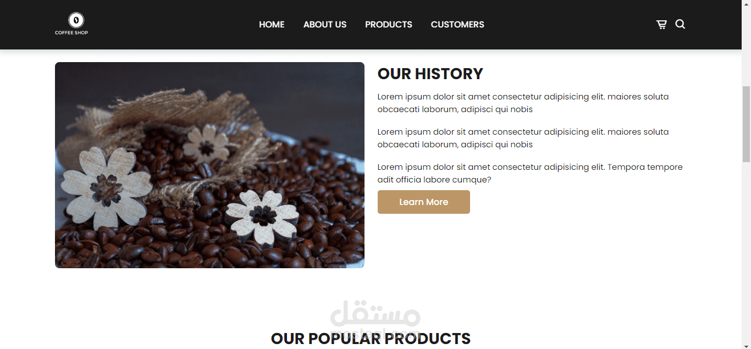Click the first paragraph under OUR HISTORY
This screenshot has width=751, height=349.
523,103
